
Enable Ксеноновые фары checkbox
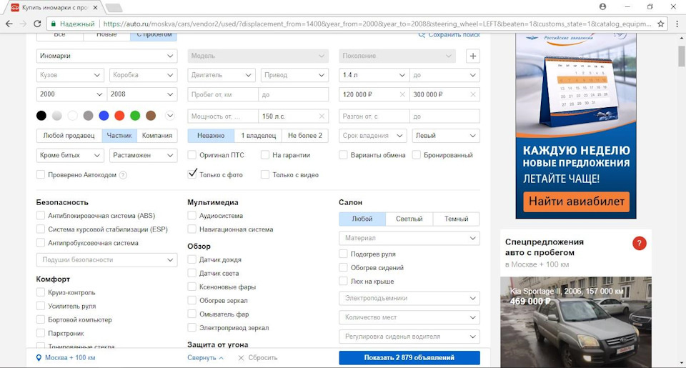coord(192,287)
